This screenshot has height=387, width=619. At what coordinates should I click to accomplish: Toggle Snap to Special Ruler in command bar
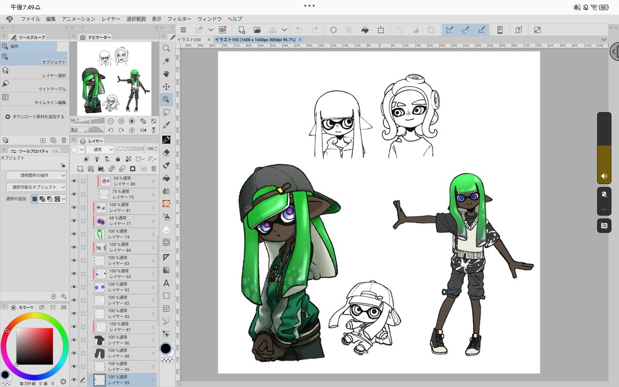pyautogui.click(x=465, y=30)
